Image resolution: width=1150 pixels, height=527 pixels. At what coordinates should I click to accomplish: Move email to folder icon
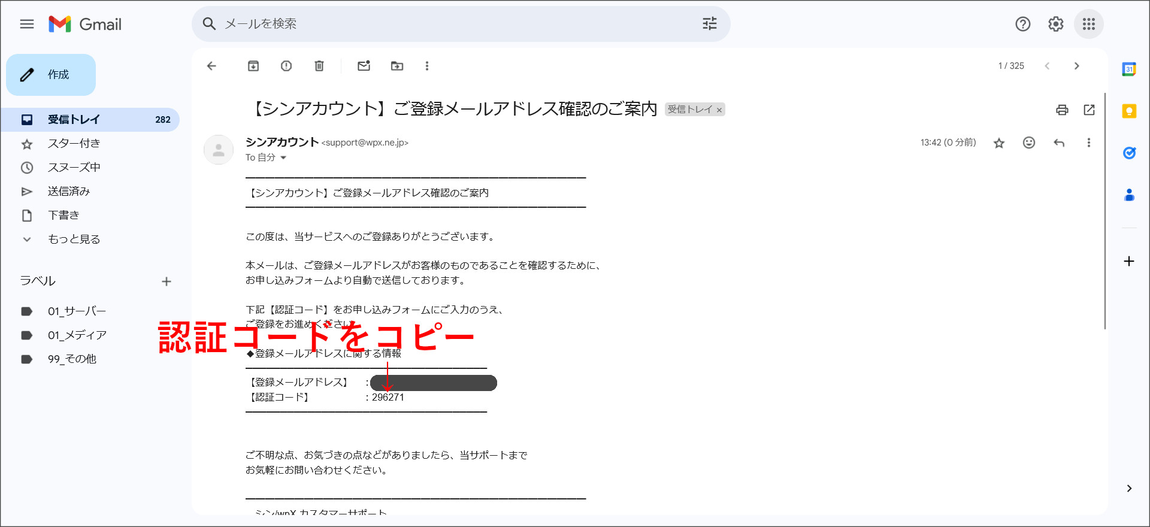coord(397,66)
